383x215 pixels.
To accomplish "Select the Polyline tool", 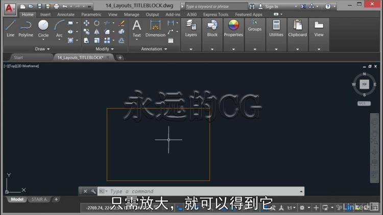I will [26, 29].
